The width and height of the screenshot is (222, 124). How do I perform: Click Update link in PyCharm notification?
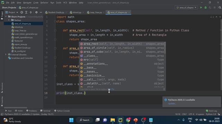(x=172, y=104)
